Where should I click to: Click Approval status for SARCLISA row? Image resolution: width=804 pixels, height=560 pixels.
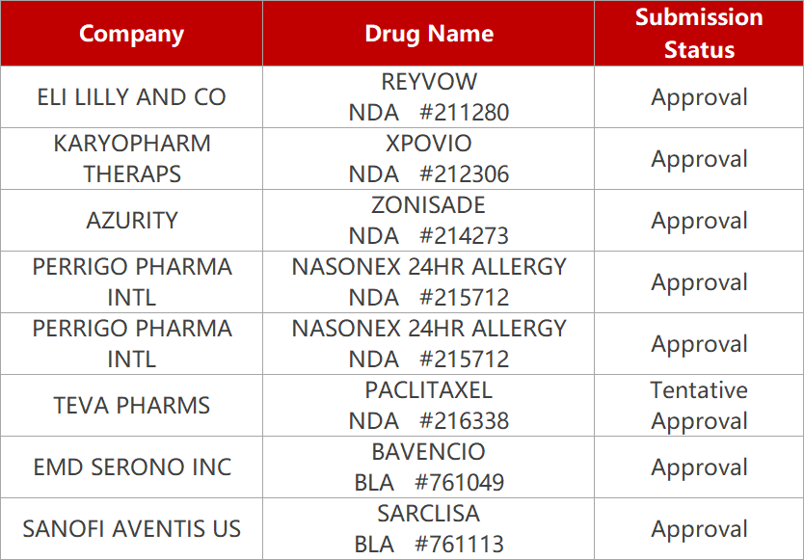pyautogui.click(x=699, y=529)
